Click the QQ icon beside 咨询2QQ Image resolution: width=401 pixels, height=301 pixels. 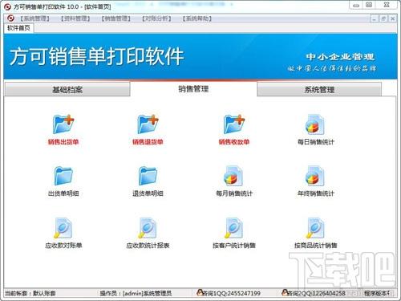click(286, 292)
